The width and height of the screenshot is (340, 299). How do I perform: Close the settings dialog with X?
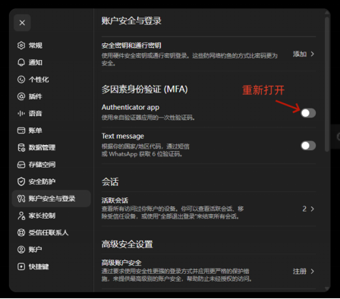22,23
